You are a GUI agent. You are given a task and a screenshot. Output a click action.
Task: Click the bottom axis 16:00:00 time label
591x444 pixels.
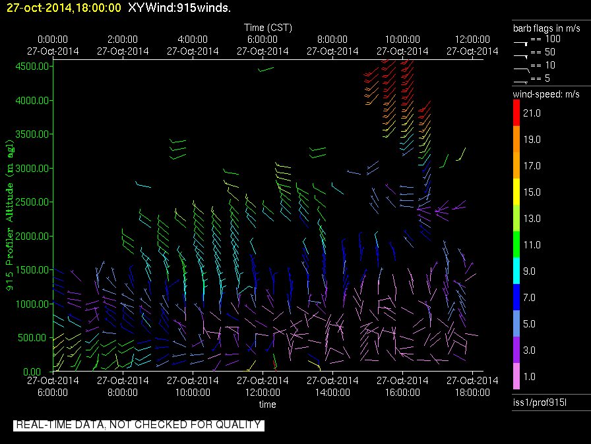click(x=402, y=393)
